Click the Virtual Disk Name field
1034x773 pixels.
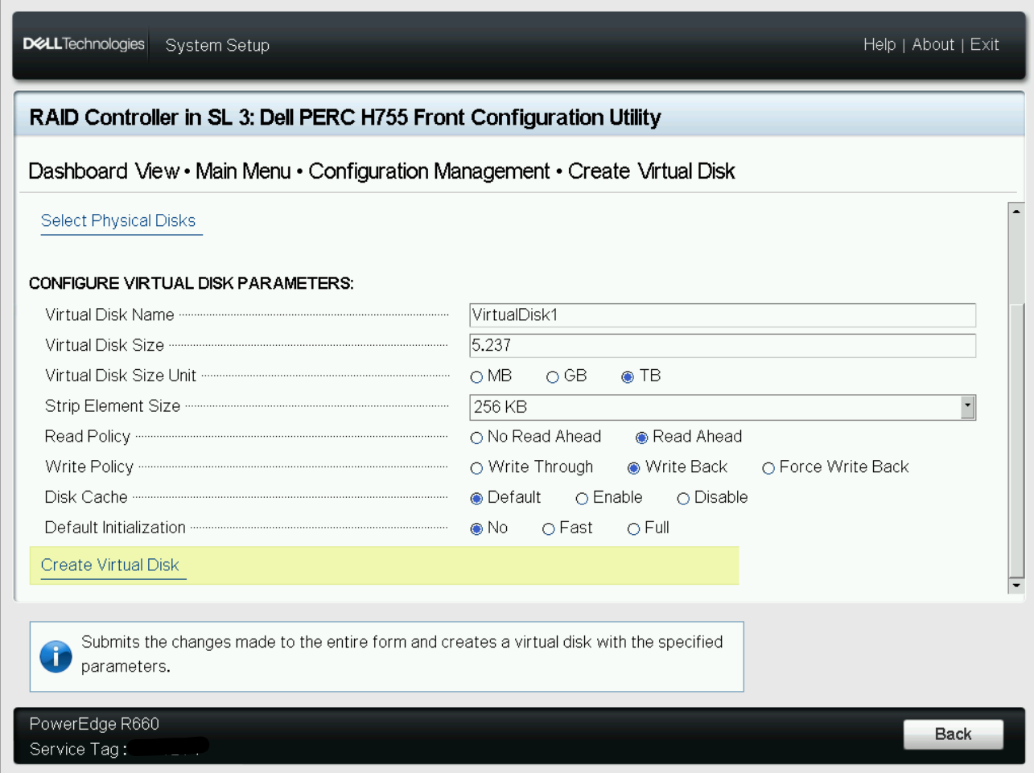(x=723, y=315)
